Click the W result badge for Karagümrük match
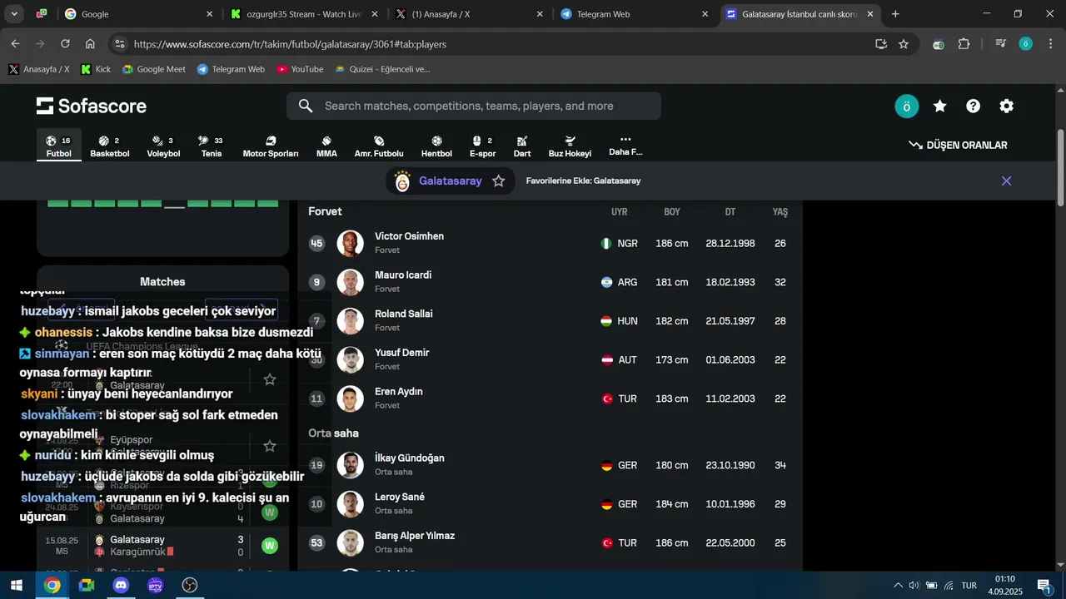The height and width of the screenshot is (599, 1066). (x=270, y=546)
